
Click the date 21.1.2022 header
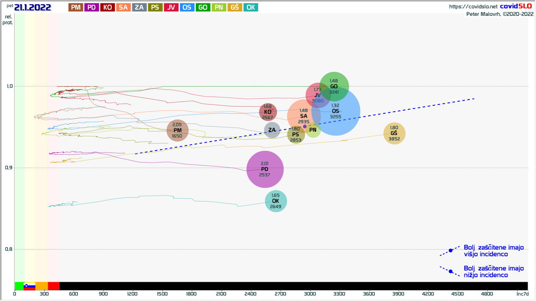(33, 8)
